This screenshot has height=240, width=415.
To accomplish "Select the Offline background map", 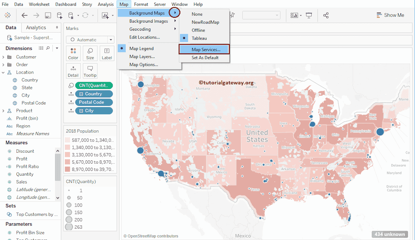I will pos(198,30).
